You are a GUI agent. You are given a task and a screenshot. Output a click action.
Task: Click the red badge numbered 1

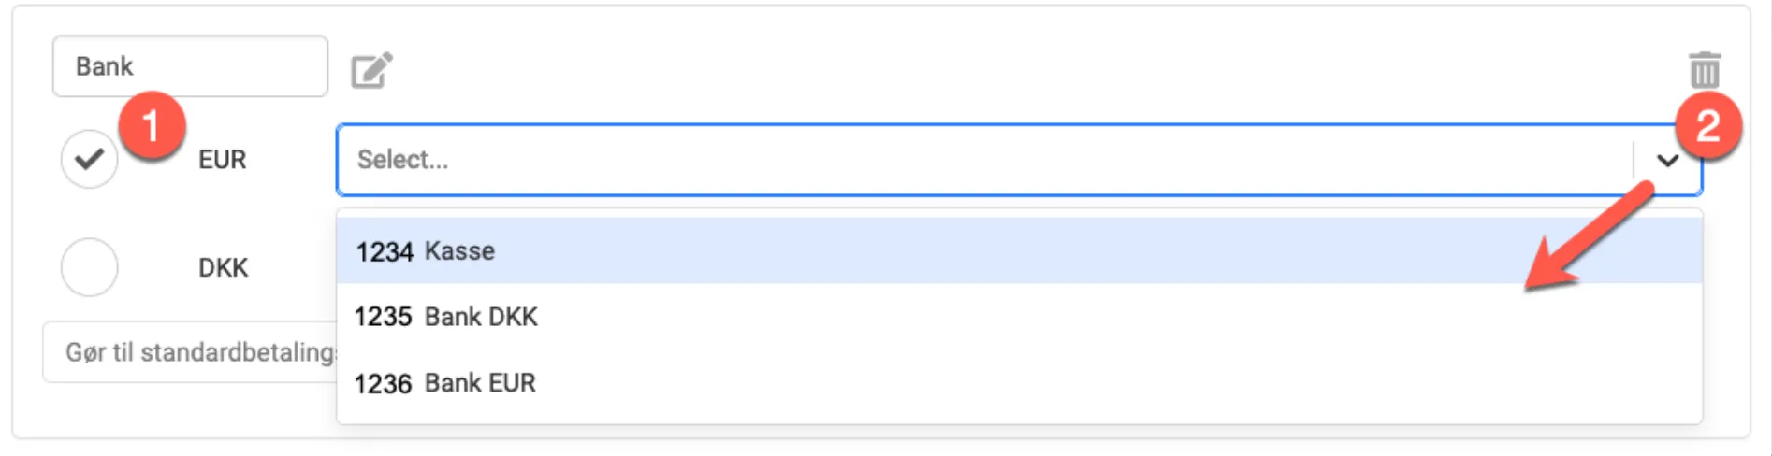click(152, 125)
